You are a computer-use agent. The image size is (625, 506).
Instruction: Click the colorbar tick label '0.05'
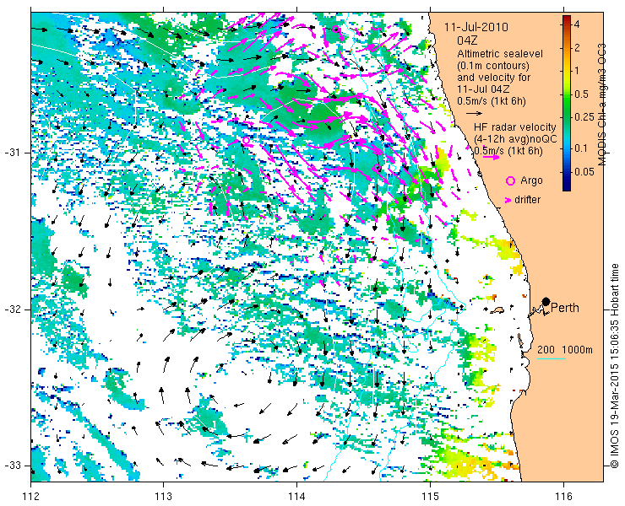tap(583, 171)
